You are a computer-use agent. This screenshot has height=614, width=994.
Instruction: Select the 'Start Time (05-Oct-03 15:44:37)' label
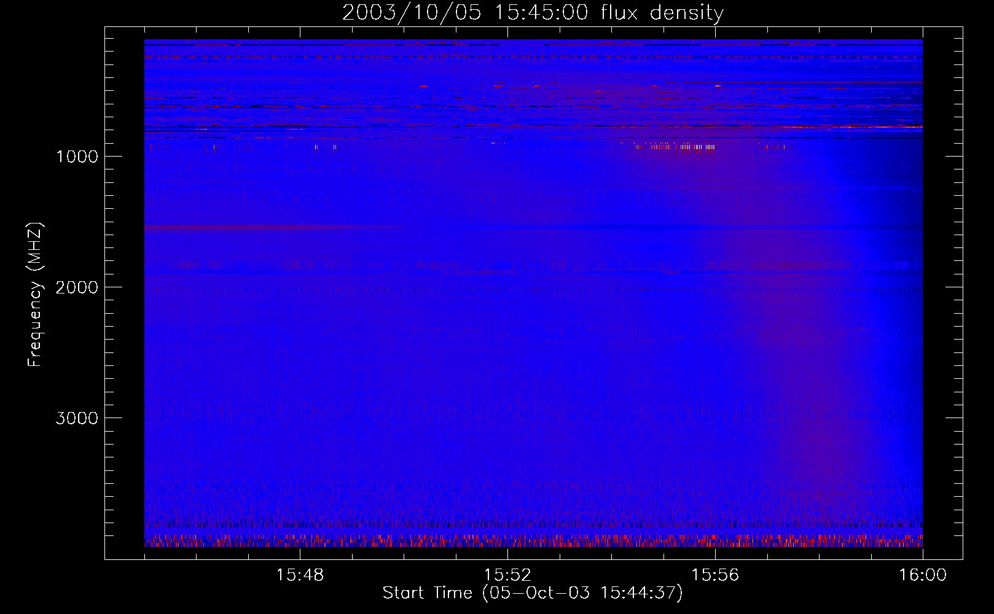(533, 593)
